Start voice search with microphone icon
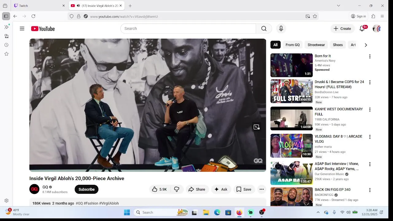This screenshot has height=221, width=393. click(x=281, y=29)
